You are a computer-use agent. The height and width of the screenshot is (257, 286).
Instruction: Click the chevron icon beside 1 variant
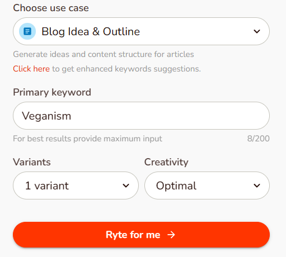tap(126, 185)
